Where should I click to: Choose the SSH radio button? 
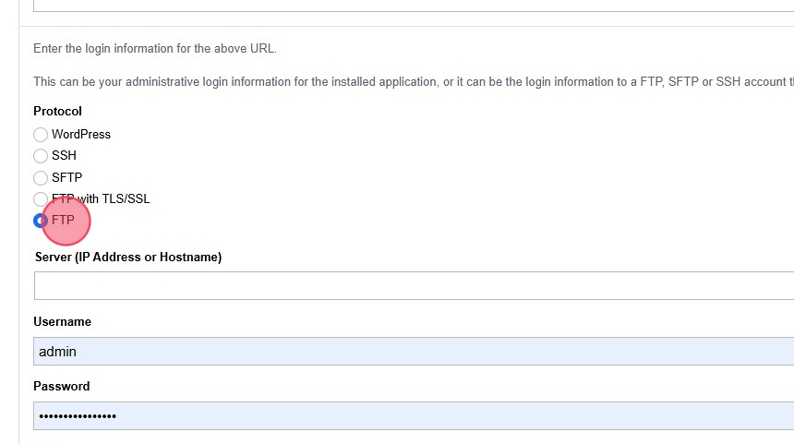[x=41, y=156]
